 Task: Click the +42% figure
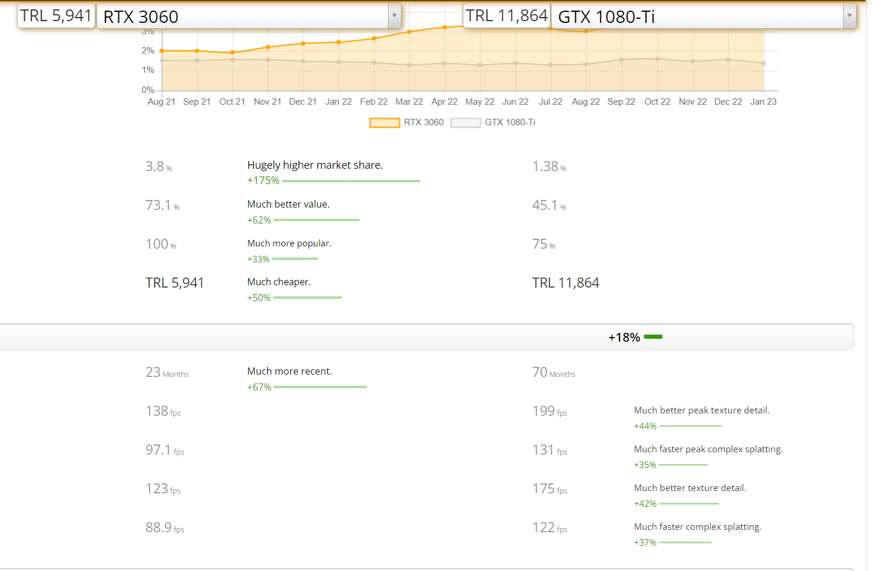tap(645, 504)
